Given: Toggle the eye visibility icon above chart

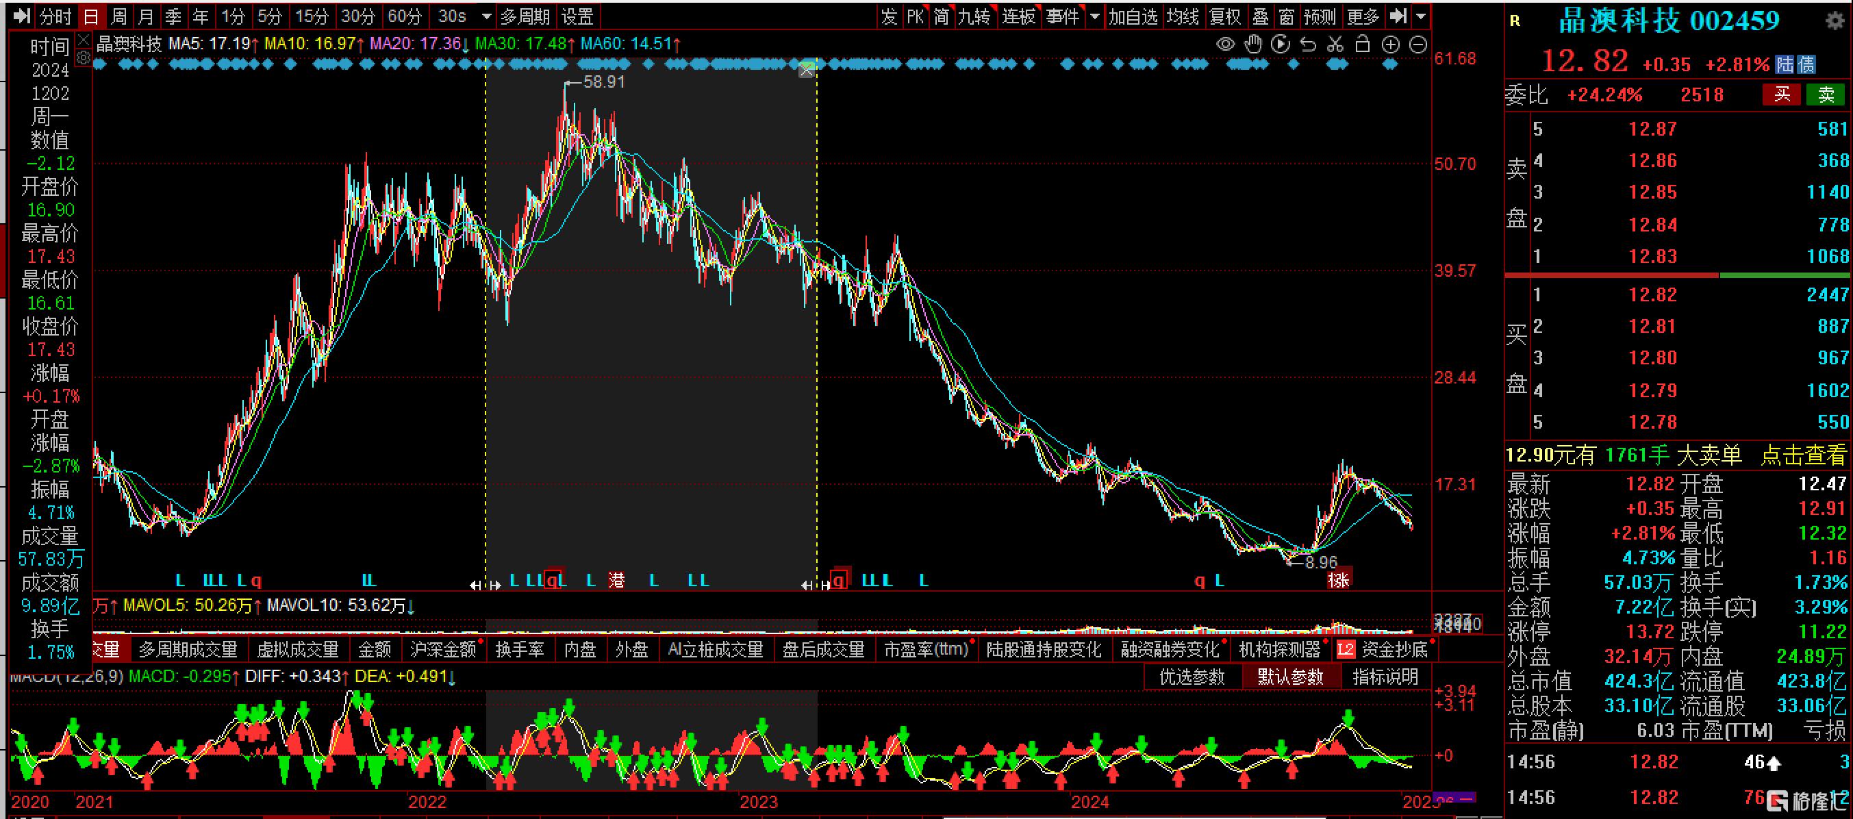Looking at the screenshot, I should click(1225, 45).
